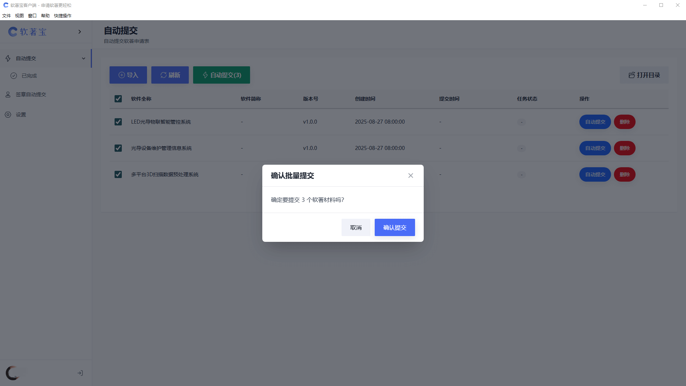Open the 快捷操作 menu
The height and width of the screenshot is (386, 686).
click(x=62, y=15)
